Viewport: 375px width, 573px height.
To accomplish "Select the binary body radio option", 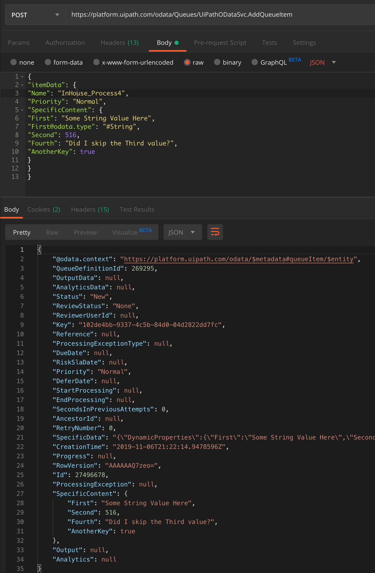I will [x=217, y=62].
